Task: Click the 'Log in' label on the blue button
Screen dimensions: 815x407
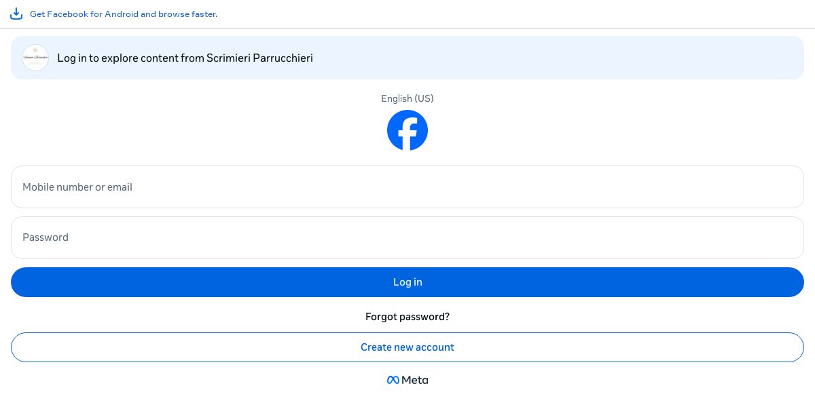Action: (407, 282)
